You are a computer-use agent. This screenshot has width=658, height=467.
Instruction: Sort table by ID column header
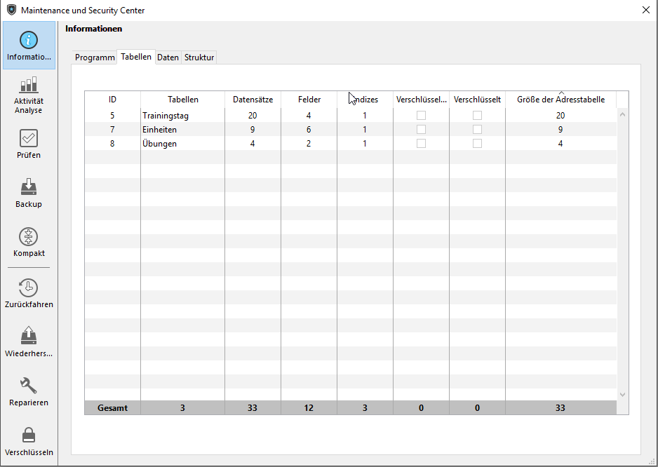[112, 100]
